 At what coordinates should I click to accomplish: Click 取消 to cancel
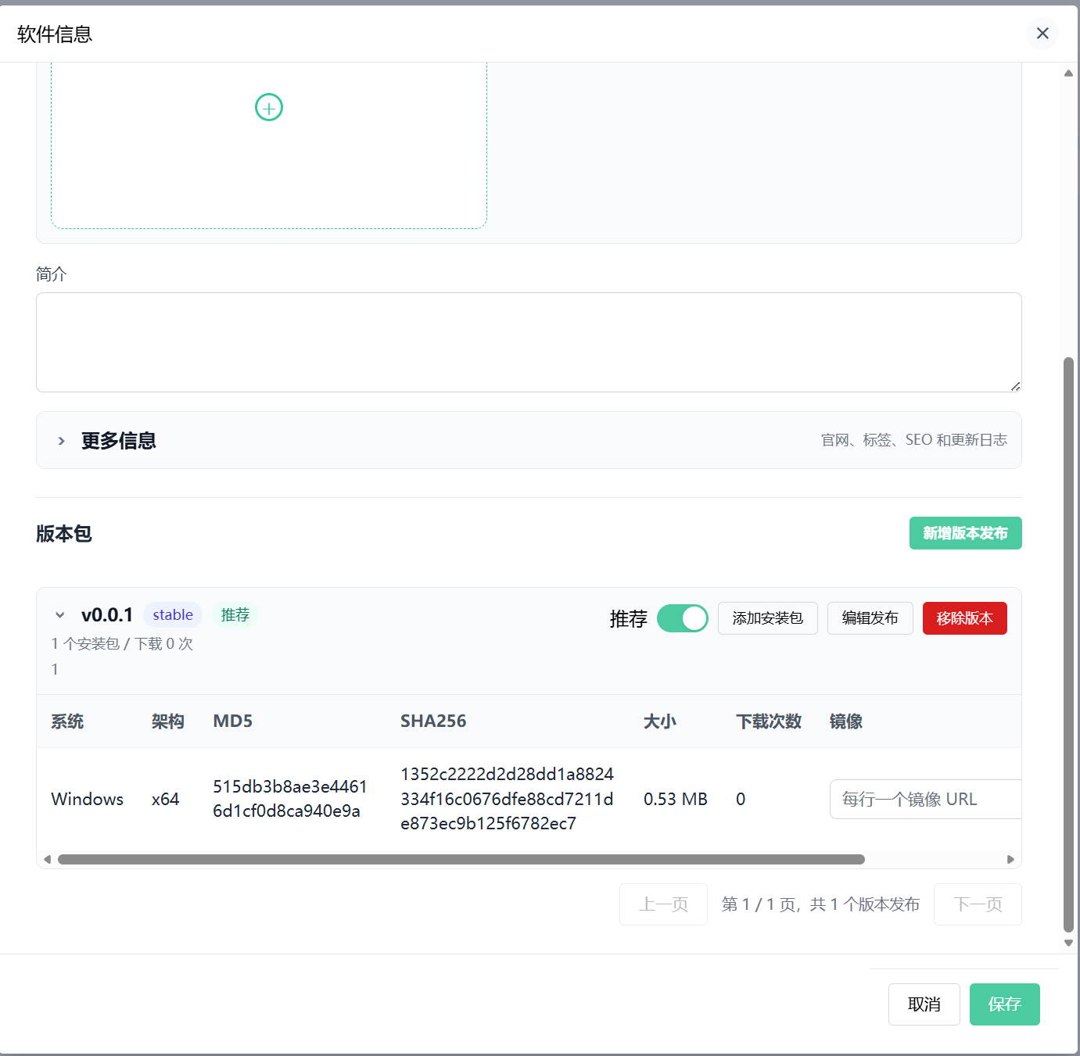924,1004
